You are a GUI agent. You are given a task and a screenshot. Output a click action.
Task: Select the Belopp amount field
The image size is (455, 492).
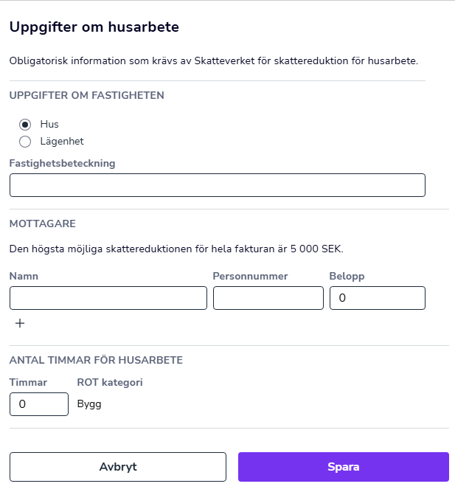(x=378, y=298)
